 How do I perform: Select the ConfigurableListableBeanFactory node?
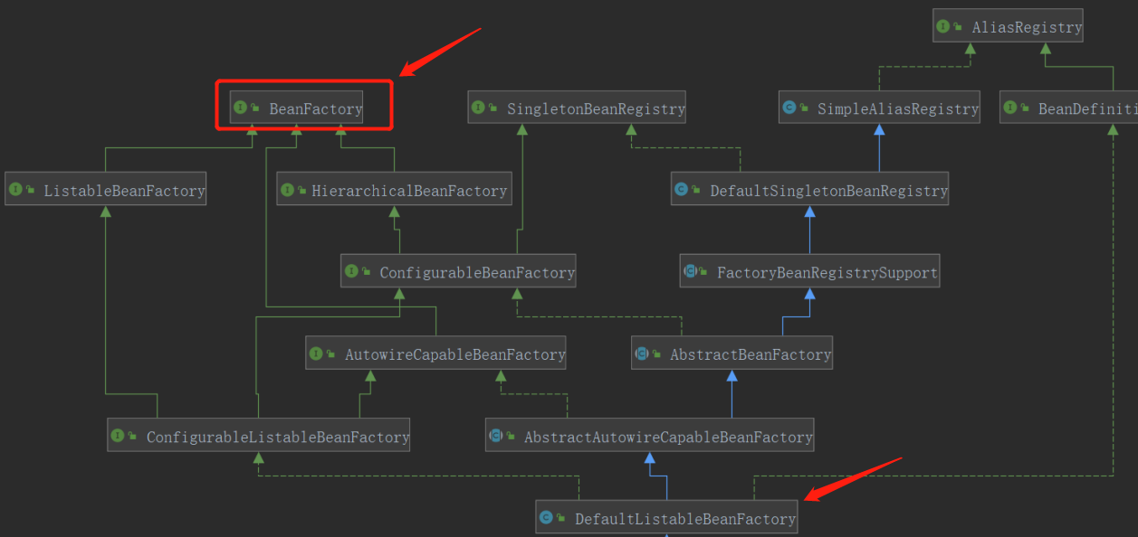259,437
